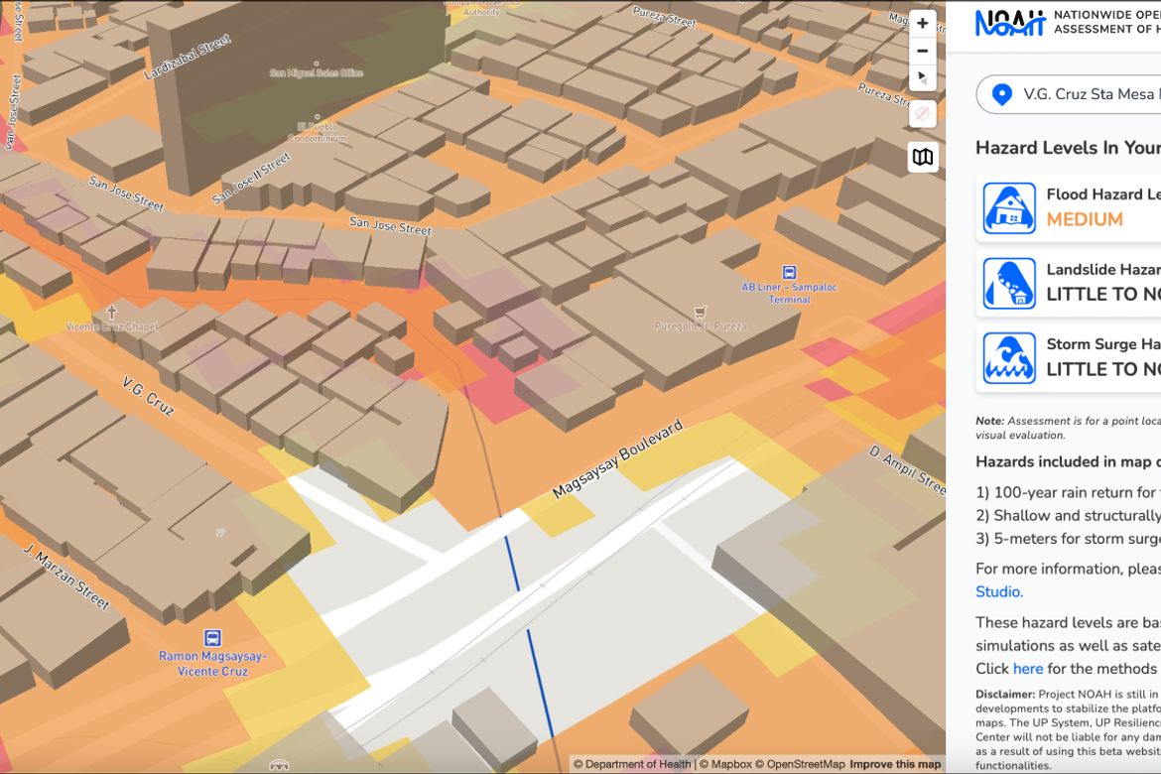Zoom out the map with minus button
1161x774 pixels.
pyautogui.click(x=923, y=51)
